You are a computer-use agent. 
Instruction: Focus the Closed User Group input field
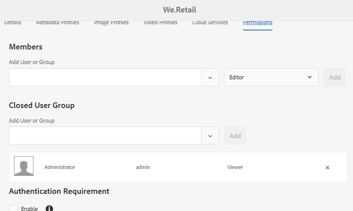tap(105, 135)
